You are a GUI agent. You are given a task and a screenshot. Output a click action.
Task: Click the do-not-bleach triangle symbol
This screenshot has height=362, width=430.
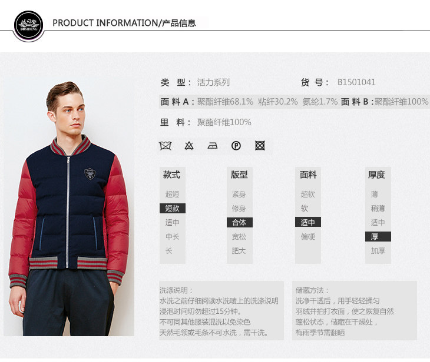click(189, 146)
